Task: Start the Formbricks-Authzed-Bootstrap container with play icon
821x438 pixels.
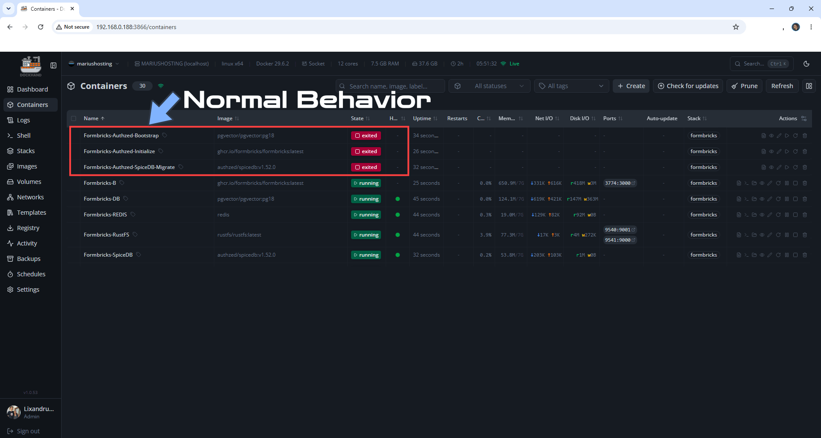Action: click(787, 136)
